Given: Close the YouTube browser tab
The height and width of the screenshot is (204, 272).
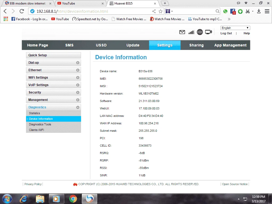Looking at the screenshot, I should pyautogui.click(x=103, y=3).
